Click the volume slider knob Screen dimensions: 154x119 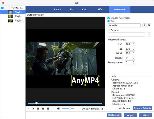70,108
